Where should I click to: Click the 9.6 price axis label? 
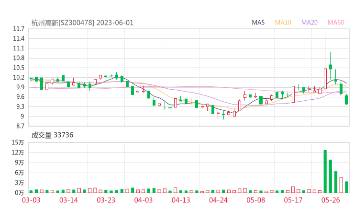point(20,97)
